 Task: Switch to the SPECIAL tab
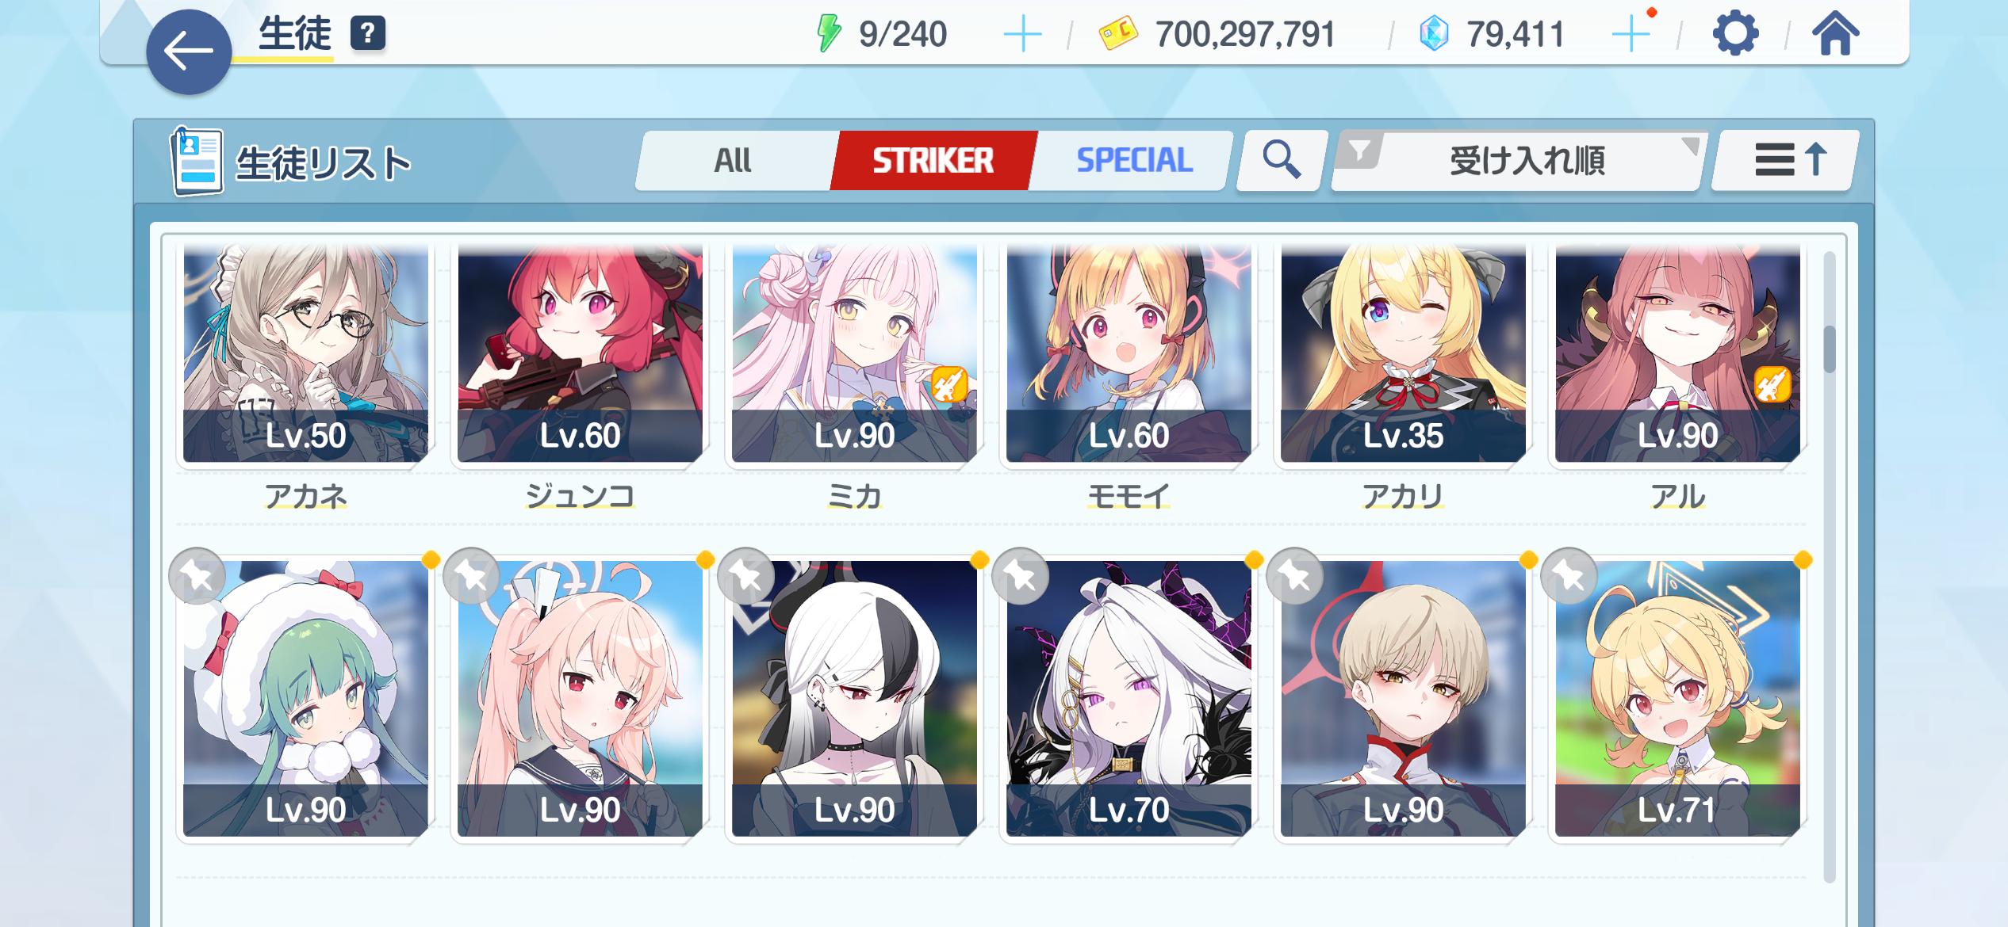tap(1133, 161)
